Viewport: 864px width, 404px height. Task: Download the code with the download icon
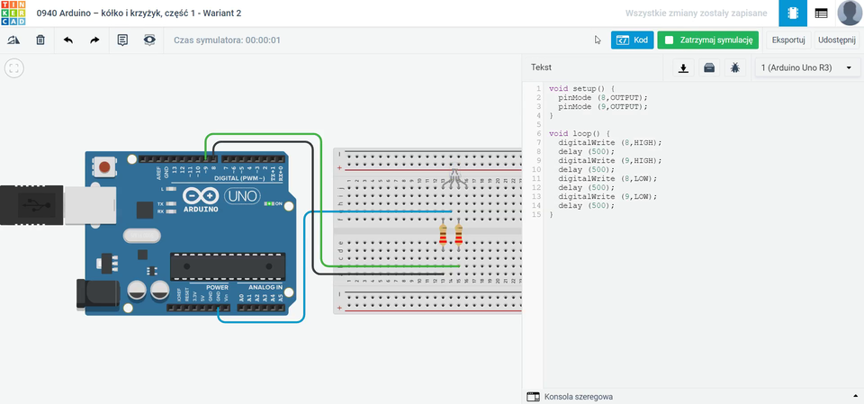click(x=684, y=67)
